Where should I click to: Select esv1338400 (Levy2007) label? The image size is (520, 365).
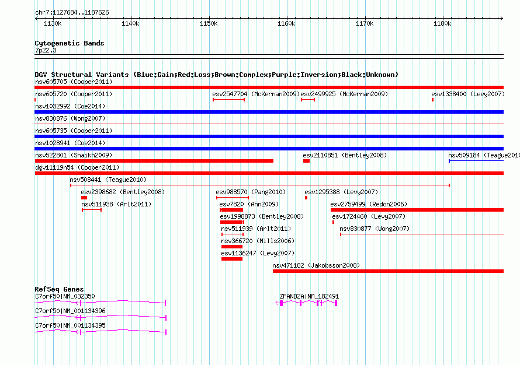468,94
